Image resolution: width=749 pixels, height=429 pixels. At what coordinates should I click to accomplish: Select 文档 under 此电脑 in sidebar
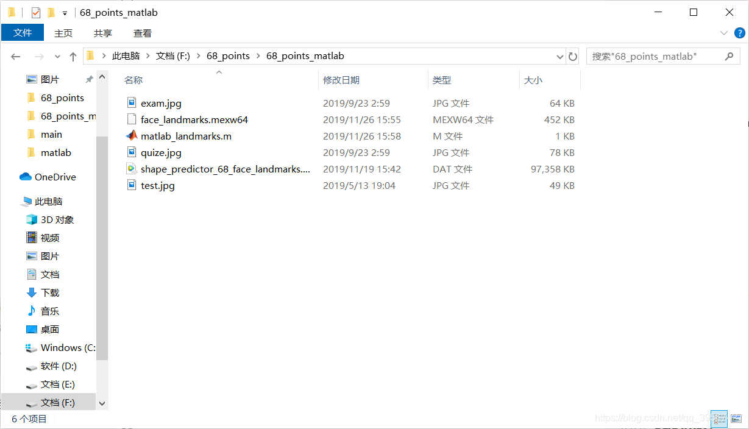point(50,274)
